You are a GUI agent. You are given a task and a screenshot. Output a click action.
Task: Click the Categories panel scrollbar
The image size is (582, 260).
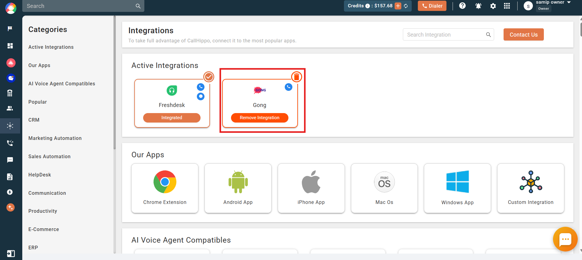114,82
